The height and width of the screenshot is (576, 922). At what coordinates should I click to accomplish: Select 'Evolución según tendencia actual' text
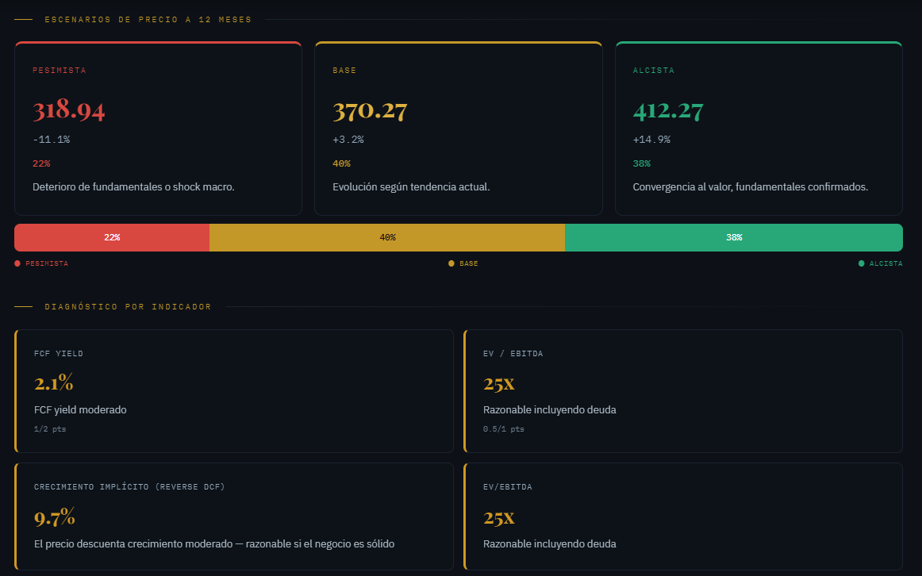(411, 187)
